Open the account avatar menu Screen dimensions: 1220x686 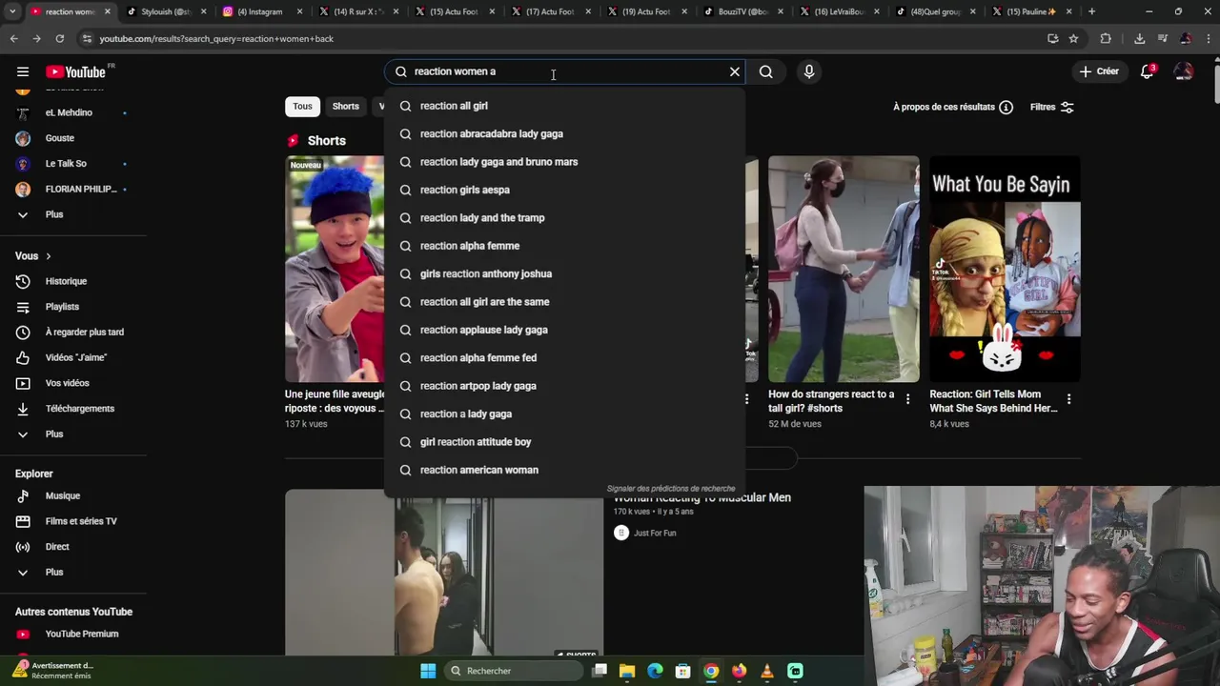click(1184, 71)
